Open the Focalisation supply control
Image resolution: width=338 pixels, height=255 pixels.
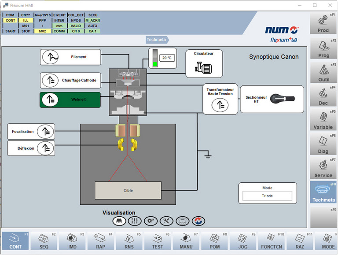(45, 131)
